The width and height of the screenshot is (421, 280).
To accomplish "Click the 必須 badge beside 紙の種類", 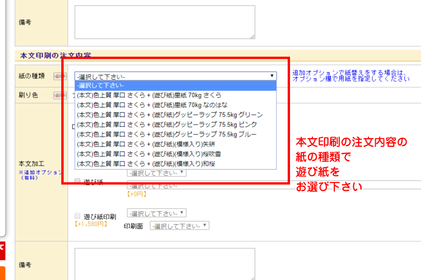I will pos(58,77).
